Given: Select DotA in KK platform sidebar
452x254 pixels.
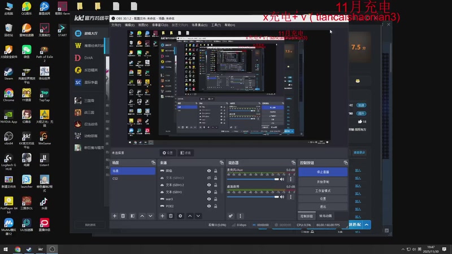Looking at the screenshot, I should 88,58.
